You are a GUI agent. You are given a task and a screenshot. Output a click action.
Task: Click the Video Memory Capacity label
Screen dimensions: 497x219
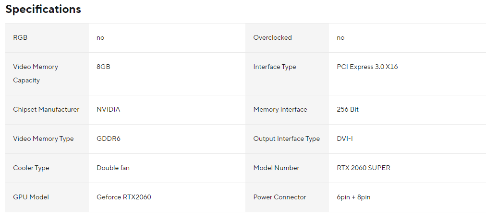(36, 73)
